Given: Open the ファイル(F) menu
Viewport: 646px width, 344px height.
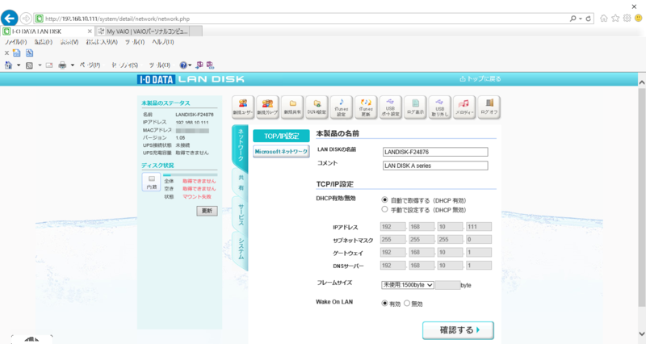Looking at the screenshot, I should pos(15,42).
